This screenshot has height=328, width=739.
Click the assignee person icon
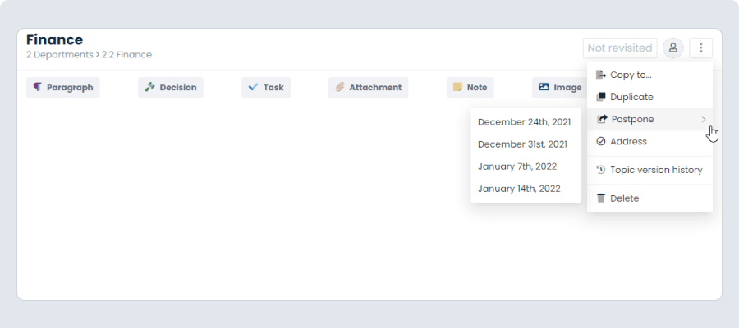(673, 48)
